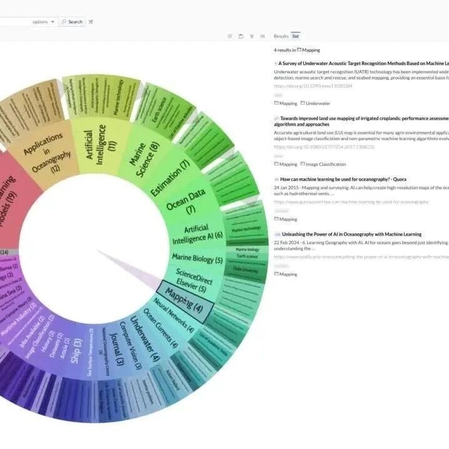Switch to the list results tab
449x449 pixels.
[296, 36]
